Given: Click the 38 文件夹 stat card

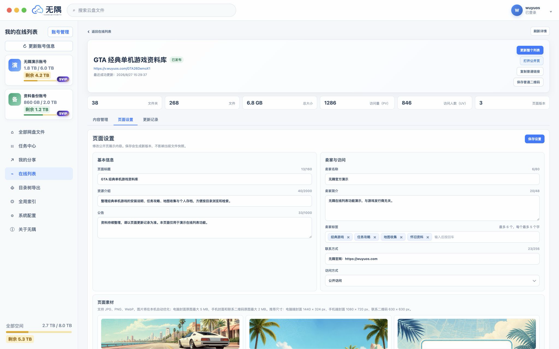Looking at the screenshot, I should pos(124,103).
